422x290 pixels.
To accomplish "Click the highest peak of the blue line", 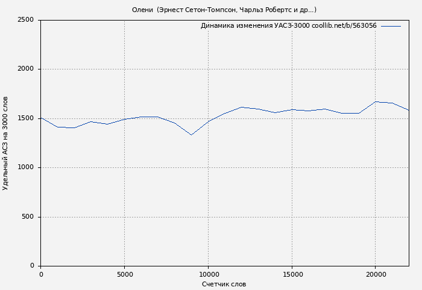I will [375, 101].
